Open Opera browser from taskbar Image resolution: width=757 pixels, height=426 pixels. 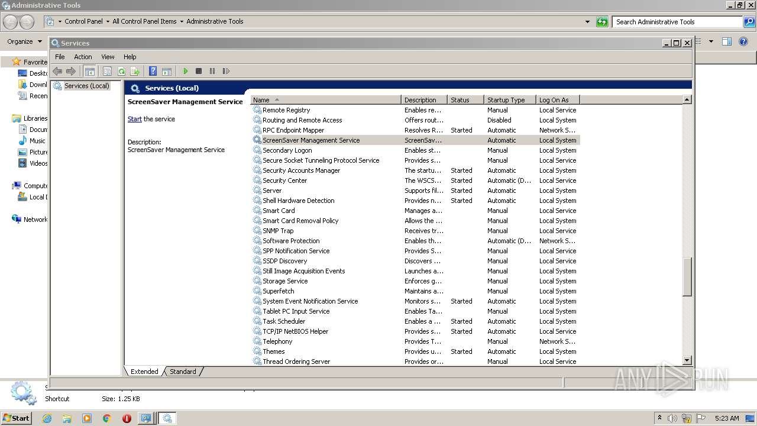pyautogui.click(x=127, y=418)
